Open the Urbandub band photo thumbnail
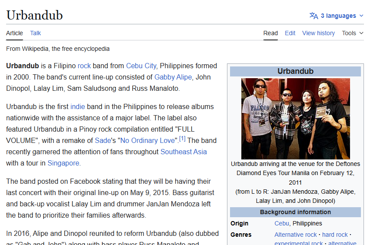Image resolution: width=367 pixels, height=245 pixels. (296, 119)
